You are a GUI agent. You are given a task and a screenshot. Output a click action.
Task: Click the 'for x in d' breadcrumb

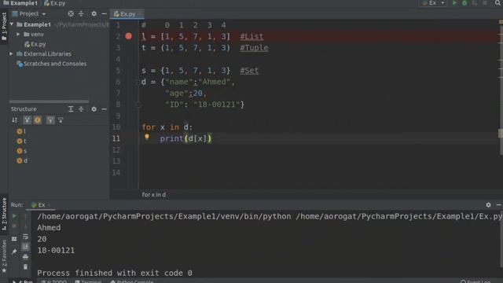[154, 195]
